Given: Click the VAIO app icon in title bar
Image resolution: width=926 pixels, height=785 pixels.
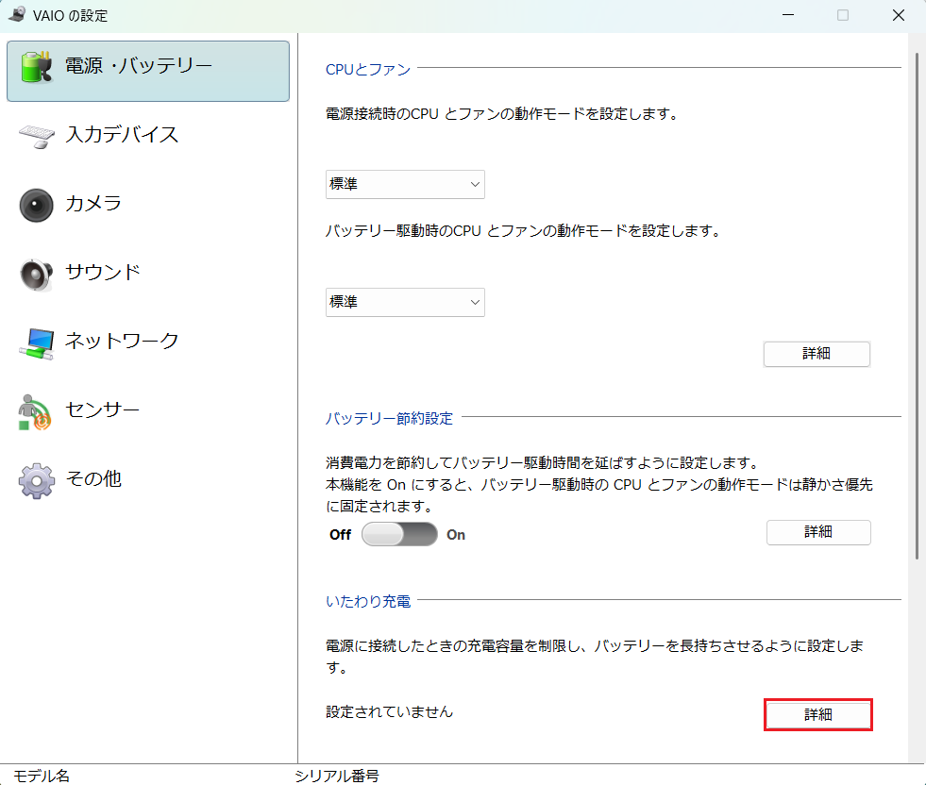Looking at the screenshot, I should pyautogui.click(x=16, y=14).
